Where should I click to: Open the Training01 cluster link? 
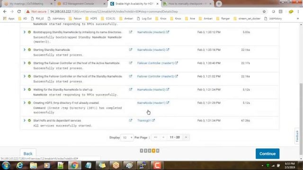coord(146,120)
